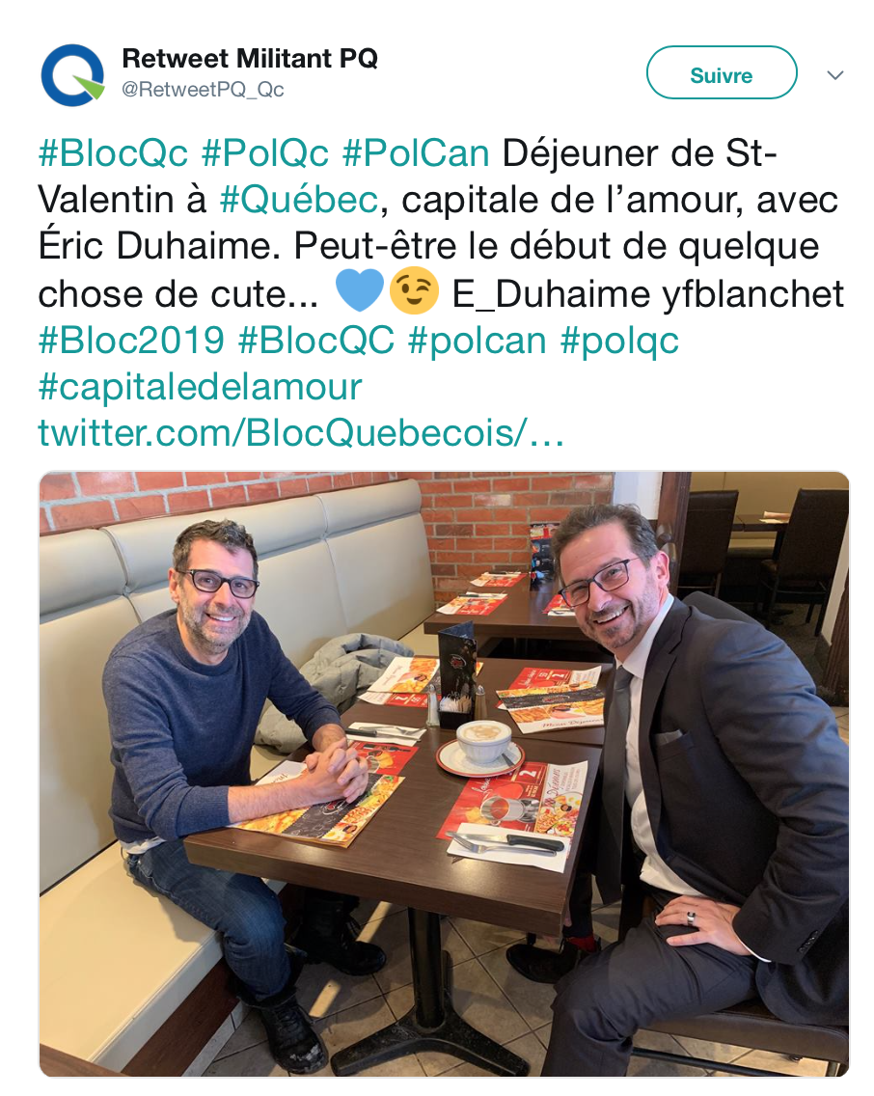The image size is (874, 1096).
Task: Open the #capitaledelamour hashtag
Action: (x=200, y=387)
